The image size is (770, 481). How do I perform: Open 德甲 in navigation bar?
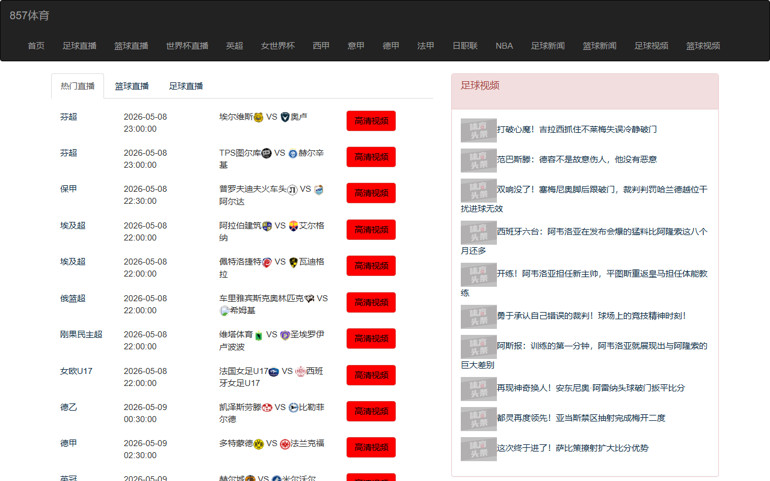(391, 46)
